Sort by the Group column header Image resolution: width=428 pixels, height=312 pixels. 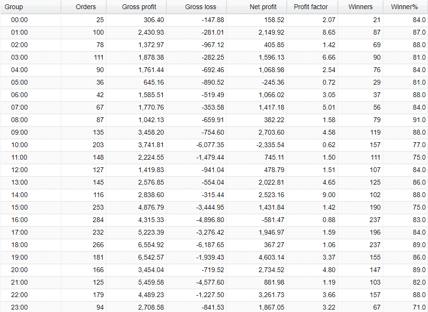point(14,7)
